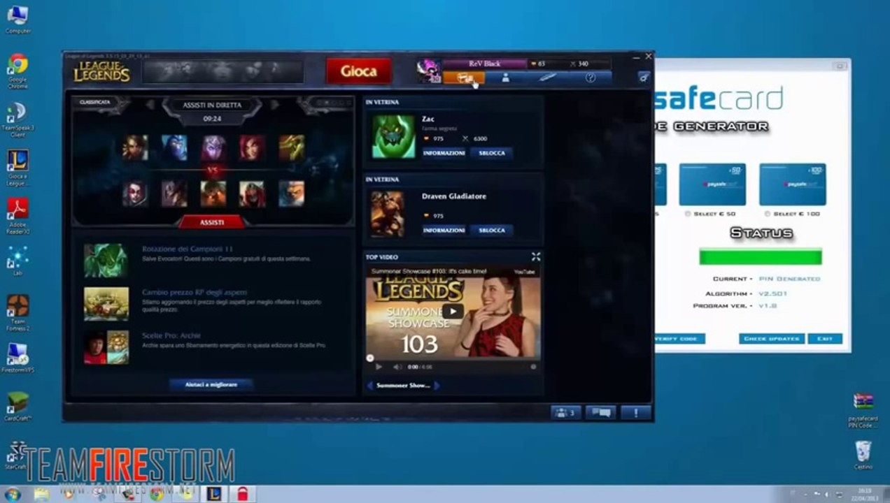Select the € 50 radio button in paysafecard generator

688,214
